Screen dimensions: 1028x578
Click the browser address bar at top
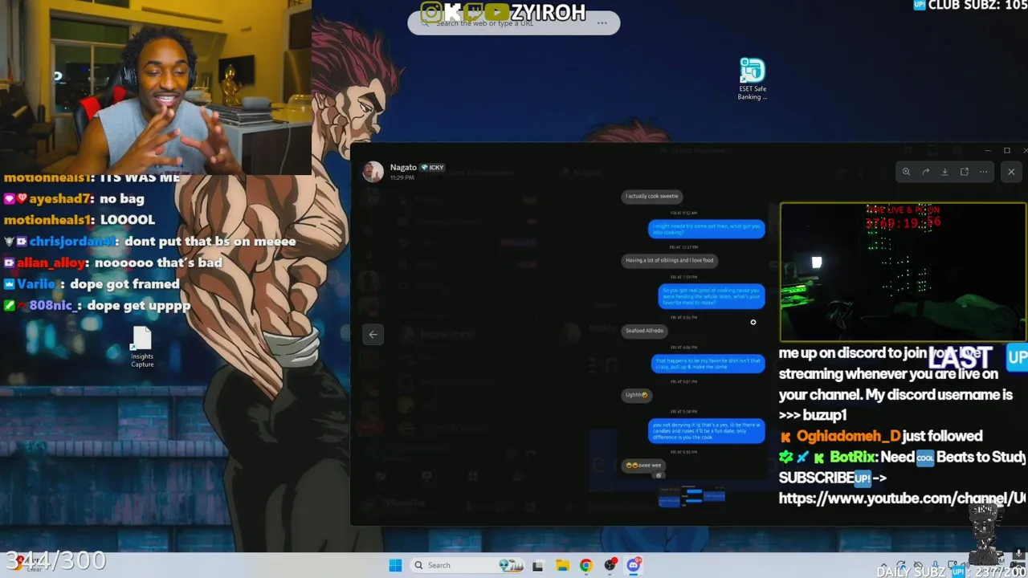(514, 23)
